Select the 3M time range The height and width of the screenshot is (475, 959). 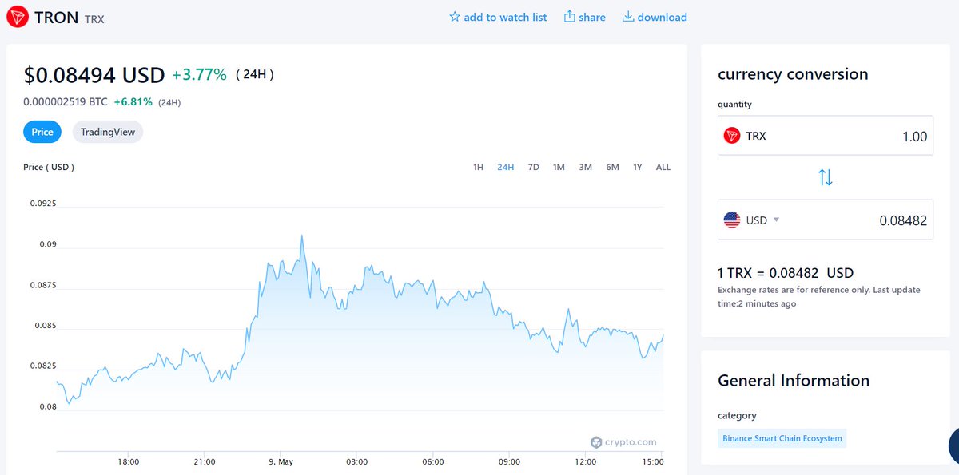tap(585, 167)
